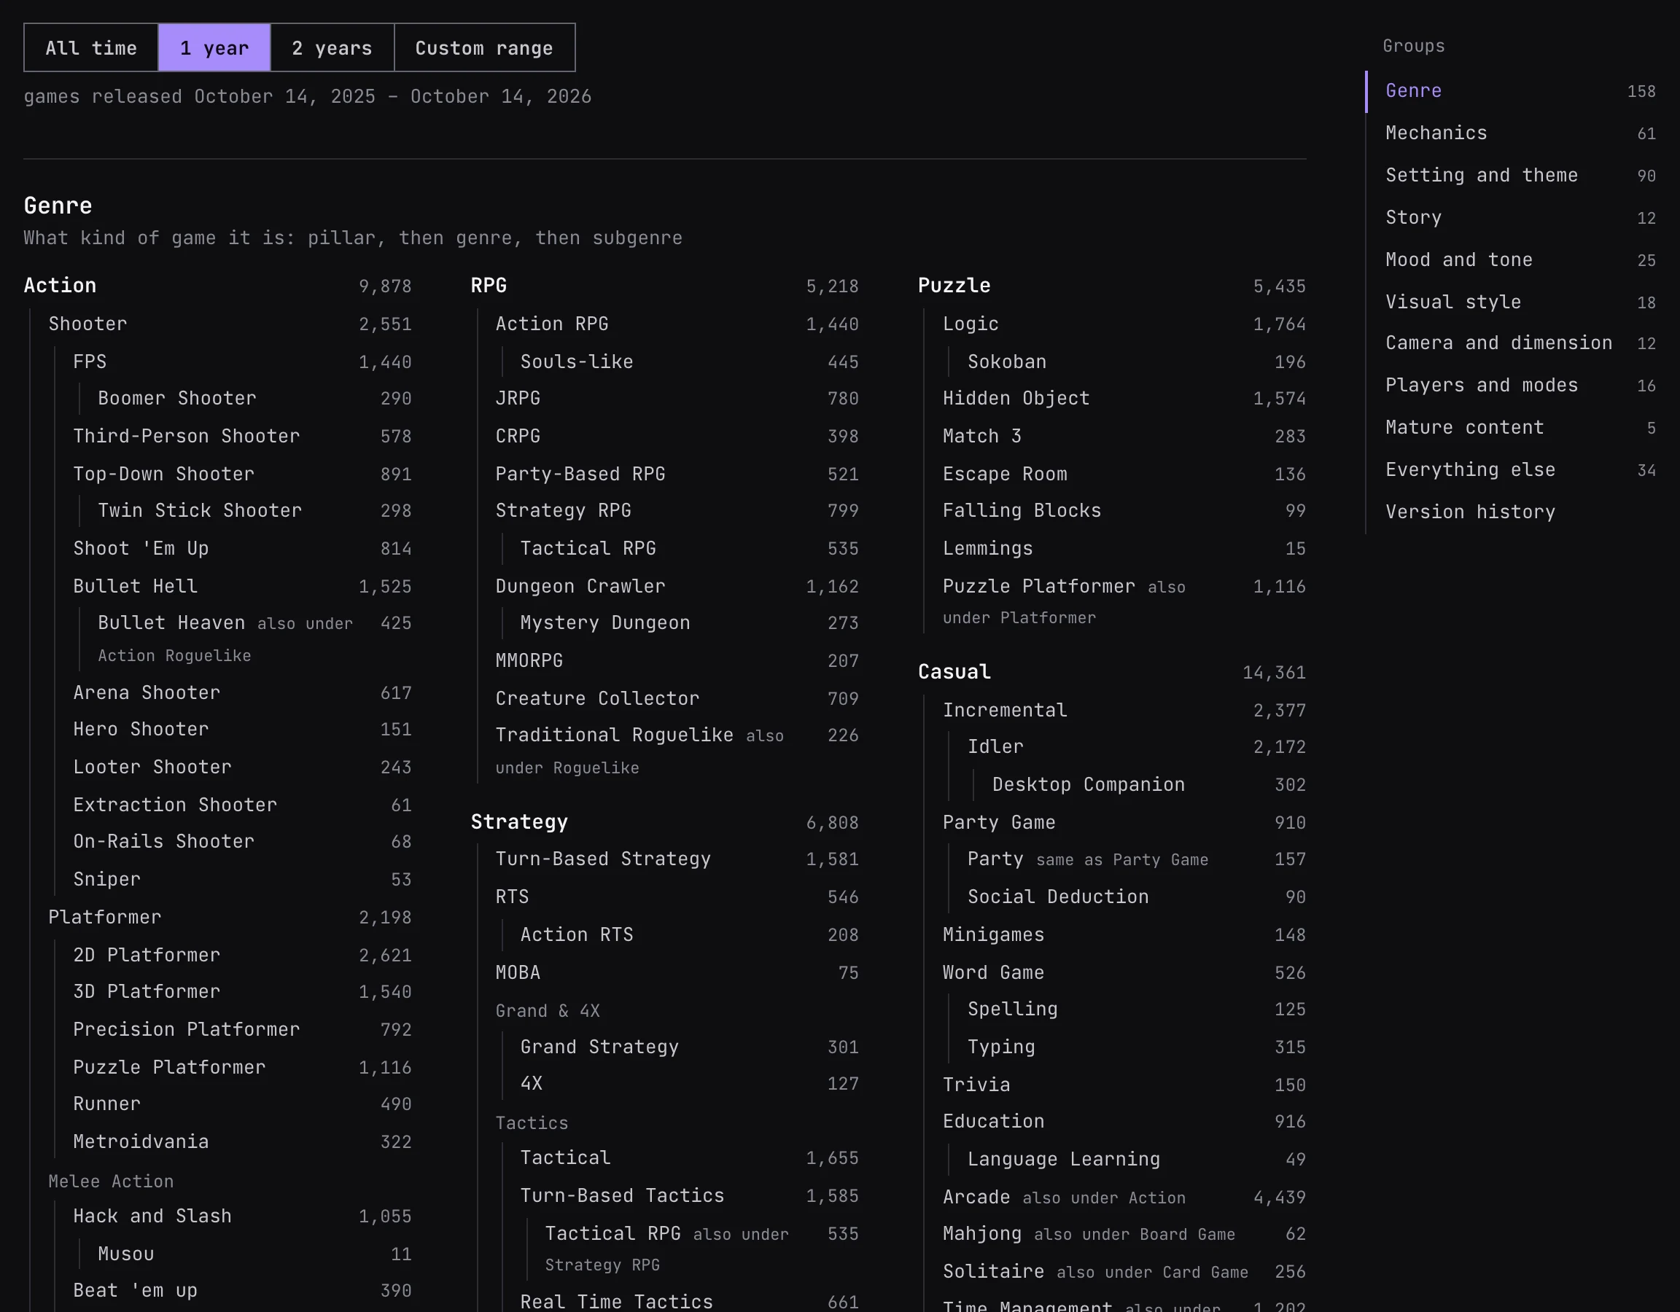
Task: Choose the 2 years time range
Action: 332,47
